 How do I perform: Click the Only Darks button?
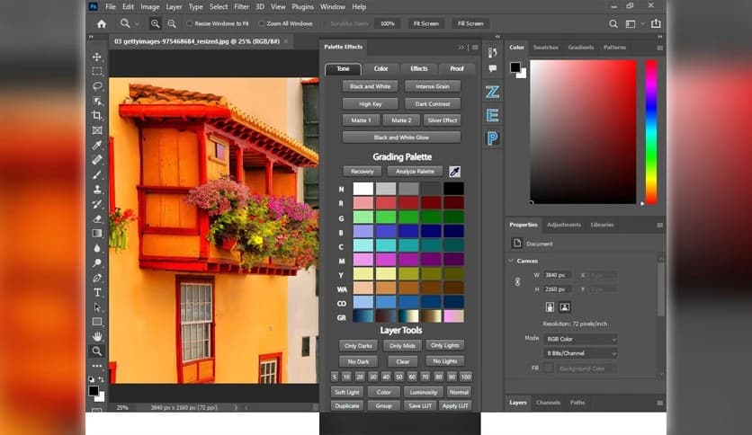[x=358, y=345]
